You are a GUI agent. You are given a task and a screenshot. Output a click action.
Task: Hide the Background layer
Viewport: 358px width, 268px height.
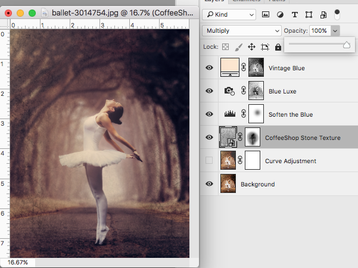point(209,184)
